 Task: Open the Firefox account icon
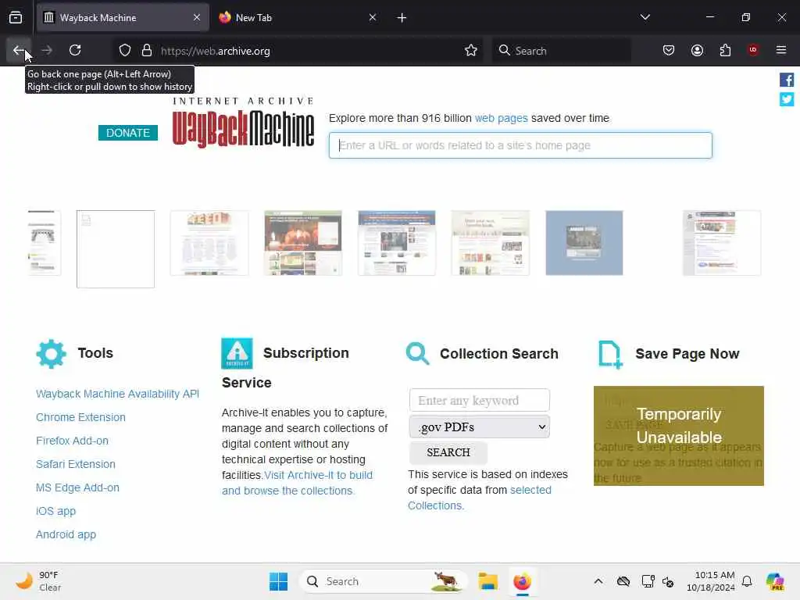click(x=697, y=50)
